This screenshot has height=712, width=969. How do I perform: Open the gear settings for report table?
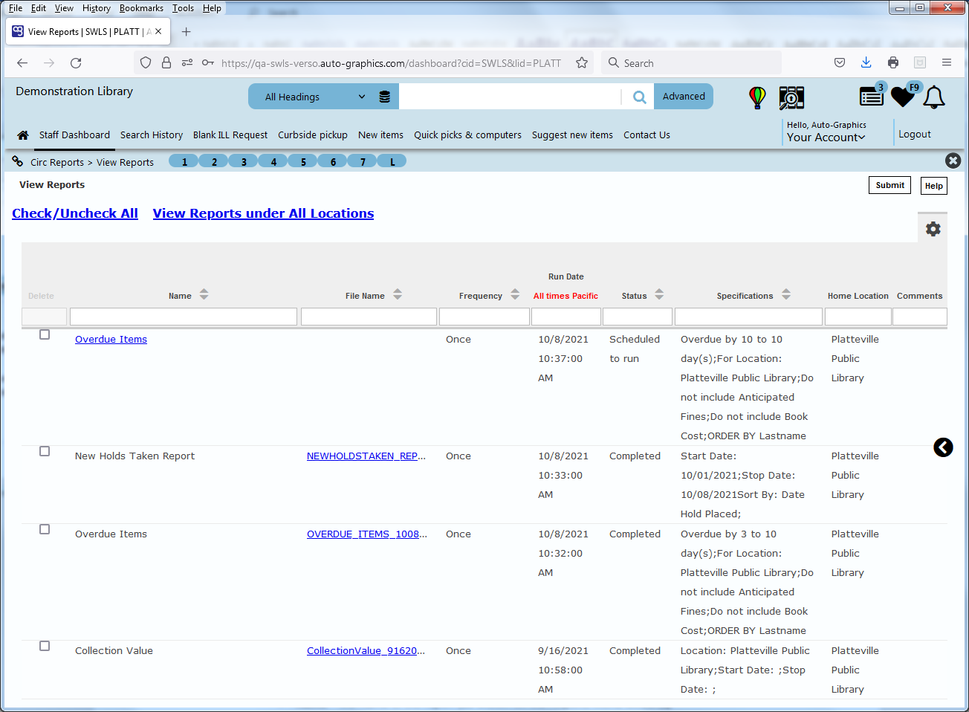933,229
